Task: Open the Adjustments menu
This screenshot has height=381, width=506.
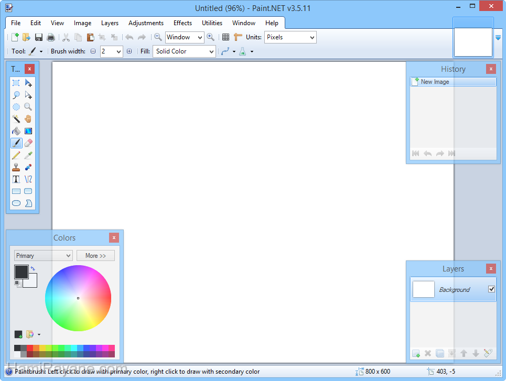Action: (x=146, y=23)
